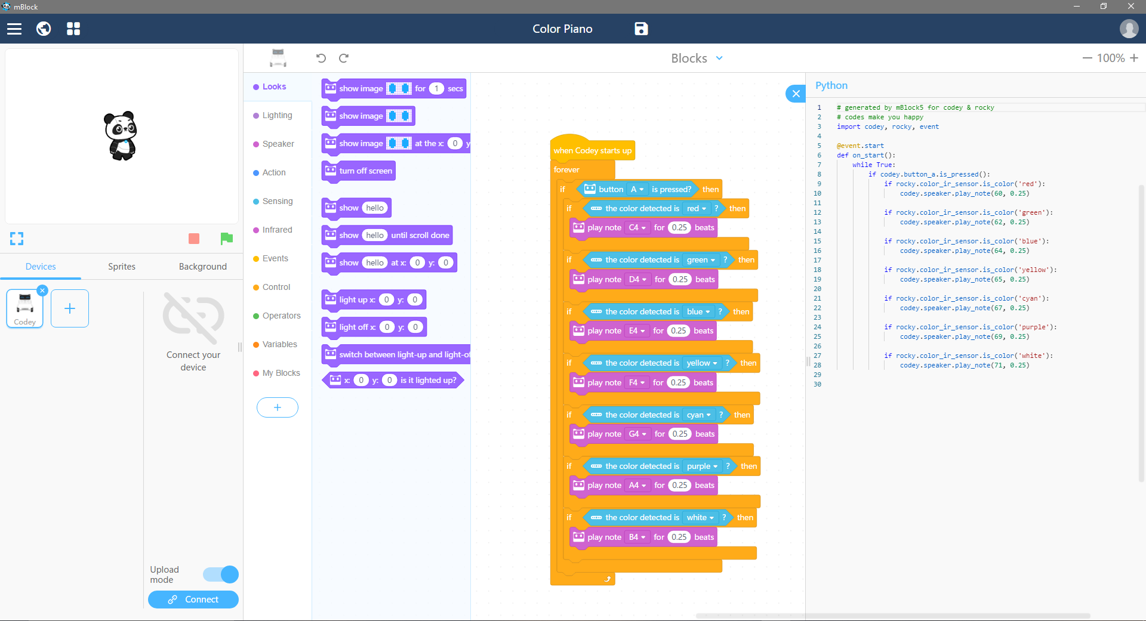Toggle the Upload mode switch
Image resolution: width=1146 pixels, height=621 pixels.
tap(221, 574)
